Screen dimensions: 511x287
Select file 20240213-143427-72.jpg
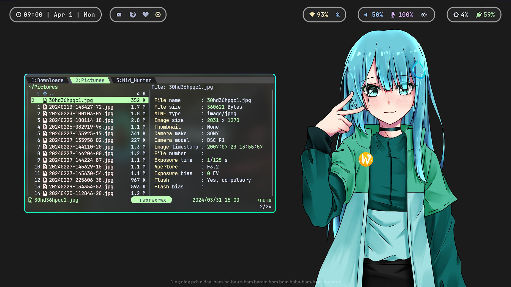pos(81,107)
